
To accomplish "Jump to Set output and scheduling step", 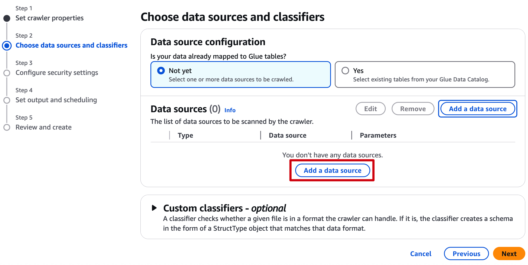I will [x=56, y=100].
